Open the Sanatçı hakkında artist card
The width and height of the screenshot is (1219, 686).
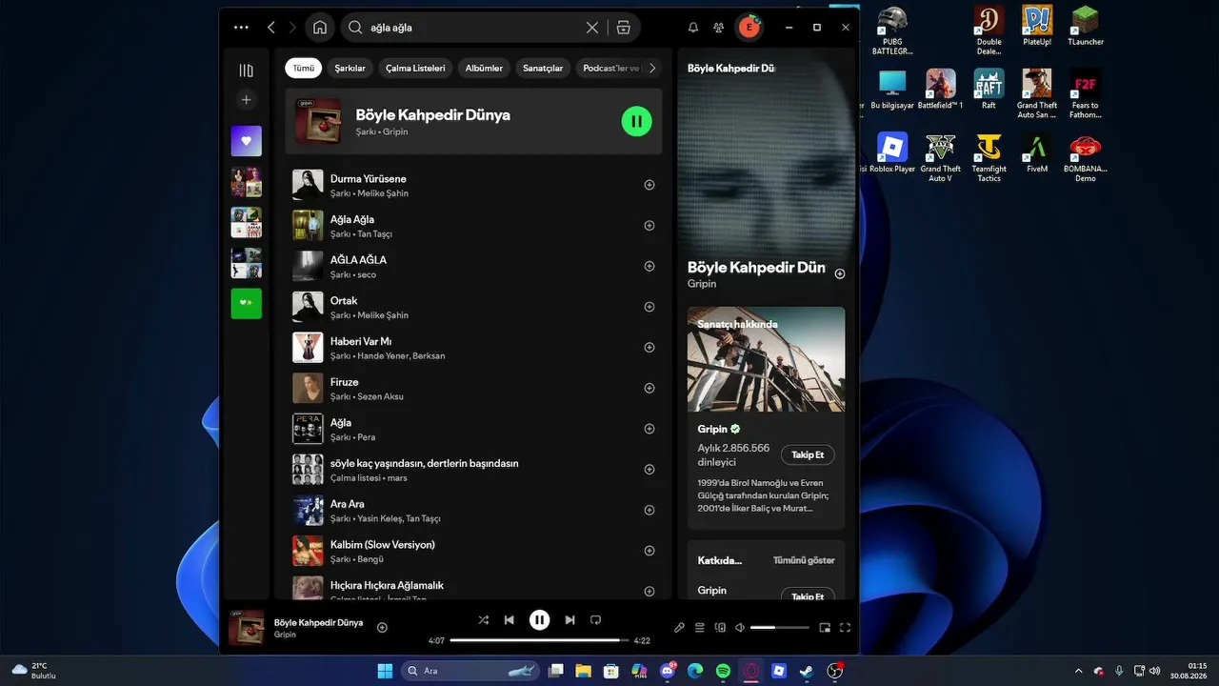pos(766,417)
